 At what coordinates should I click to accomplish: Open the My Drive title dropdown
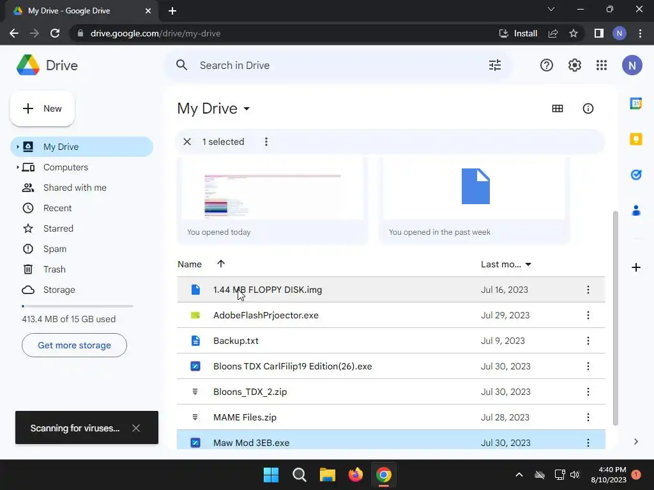click(x=247, y=108)
